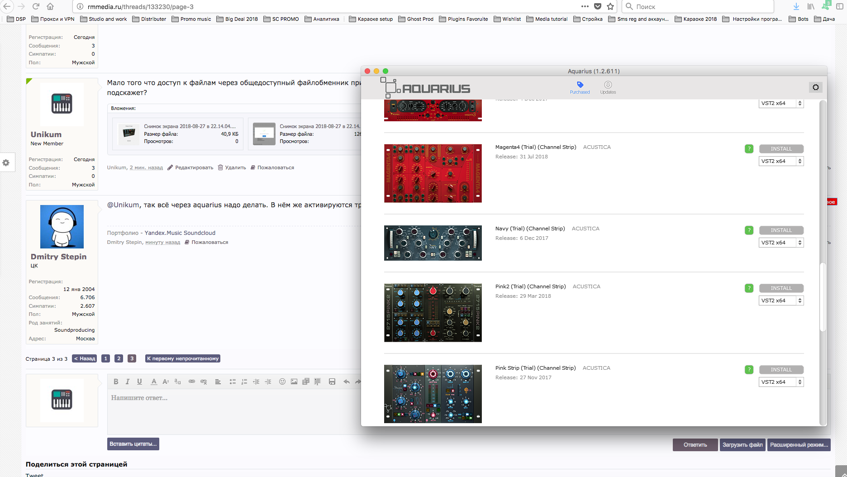Click the Ответить button
This screenshot has height=477, width=847.
coord(695,445)
